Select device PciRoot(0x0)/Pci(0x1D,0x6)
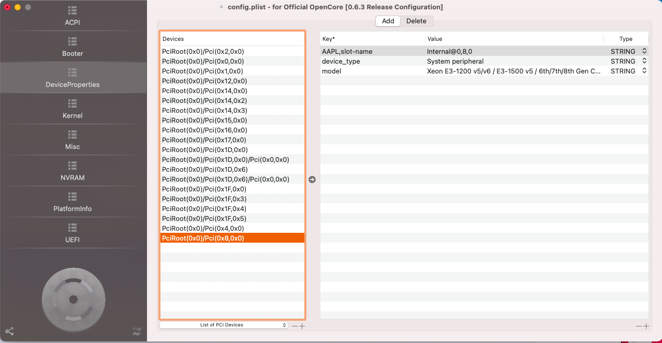Viewport: 662px width, 343px height. coord(232,169)
